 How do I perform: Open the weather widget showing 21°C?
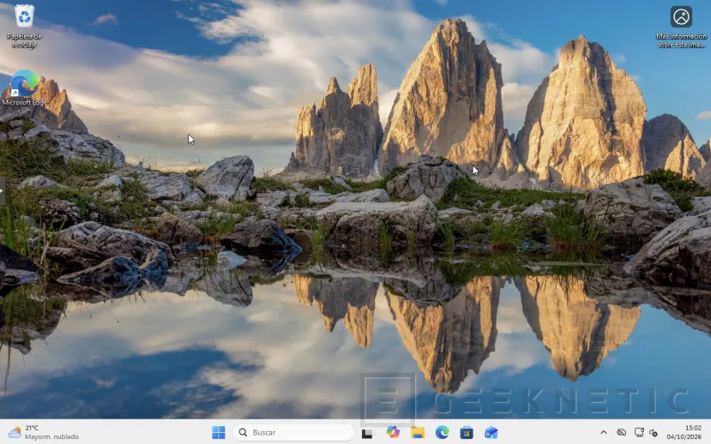pos(43,432)
